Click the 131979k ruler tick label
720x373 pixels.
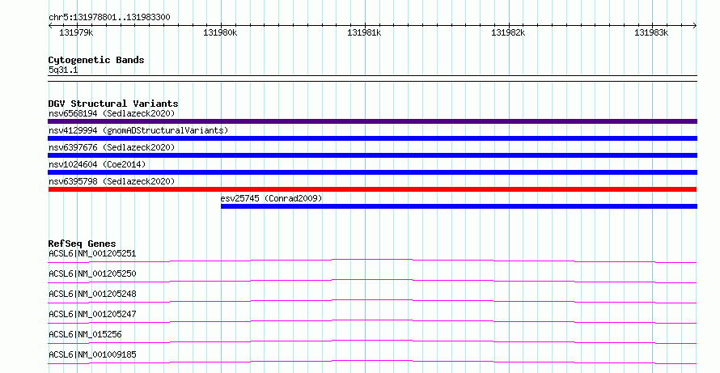76,32
